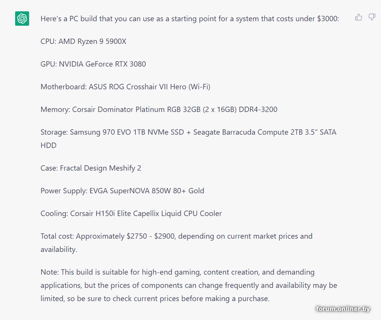
Task: Click the ChatGPT green avatar logo
Action: (22, 19)
